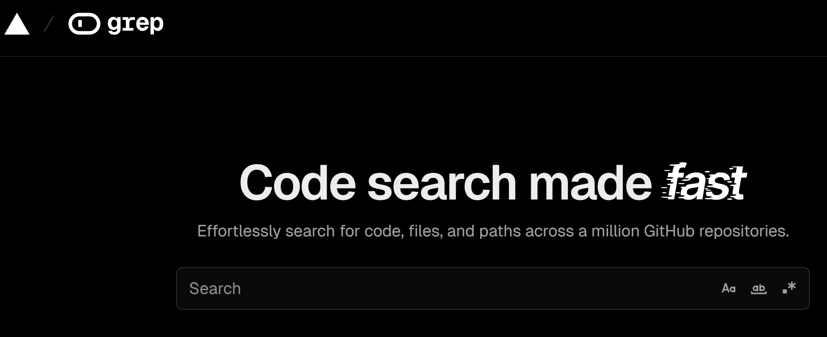Click "Effortlessly" in the subtitle text
The image size is (827, 337).
pyautogui.click(x=239, y=231)
